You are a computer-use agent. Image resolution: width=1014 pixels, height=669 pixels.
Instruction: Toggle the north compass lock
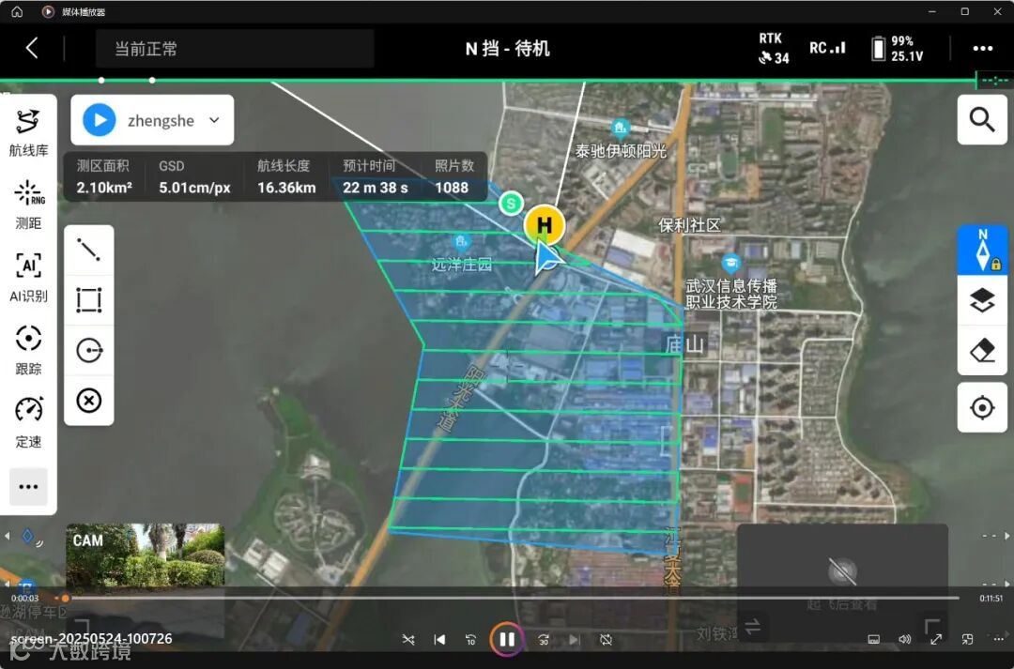(982, 250)
